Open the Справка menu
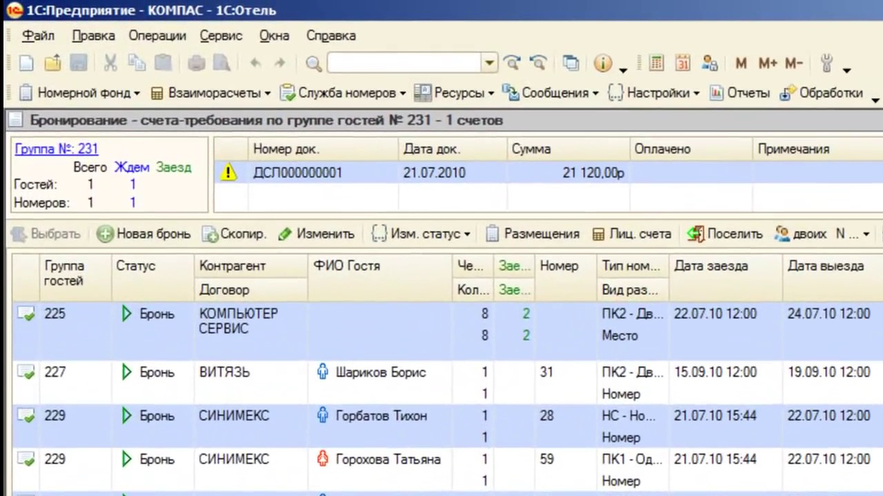883x496 pixels. click(331, 36)
